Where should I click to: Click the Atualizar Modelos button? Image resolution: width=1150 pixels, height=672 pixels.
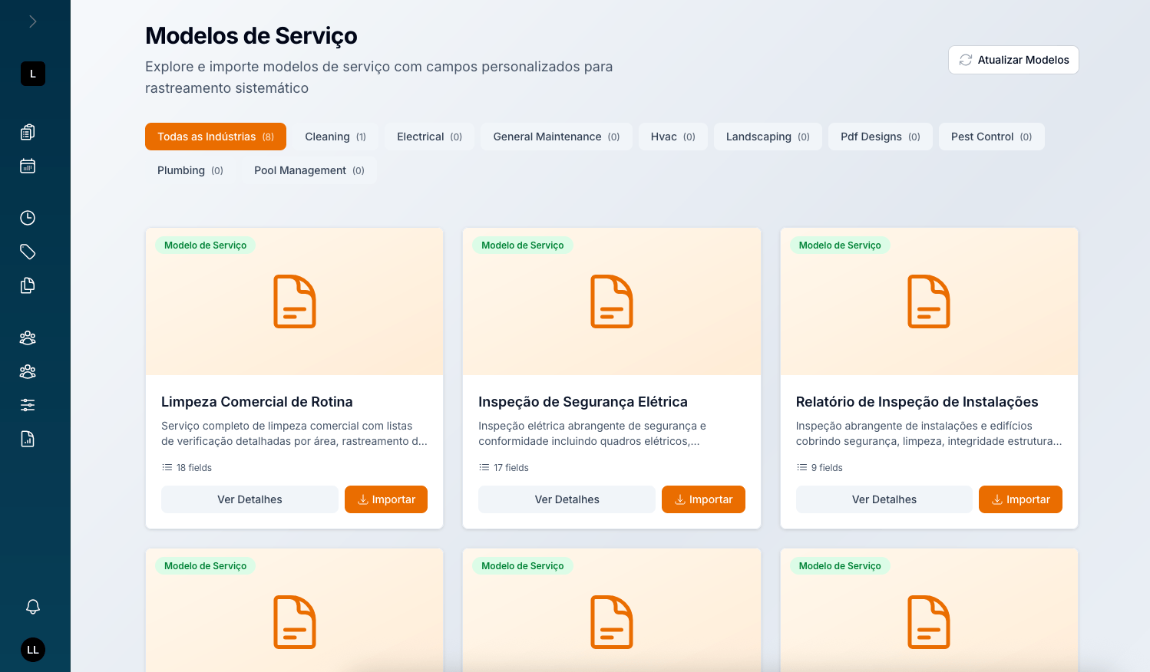tap(1013, 60)
